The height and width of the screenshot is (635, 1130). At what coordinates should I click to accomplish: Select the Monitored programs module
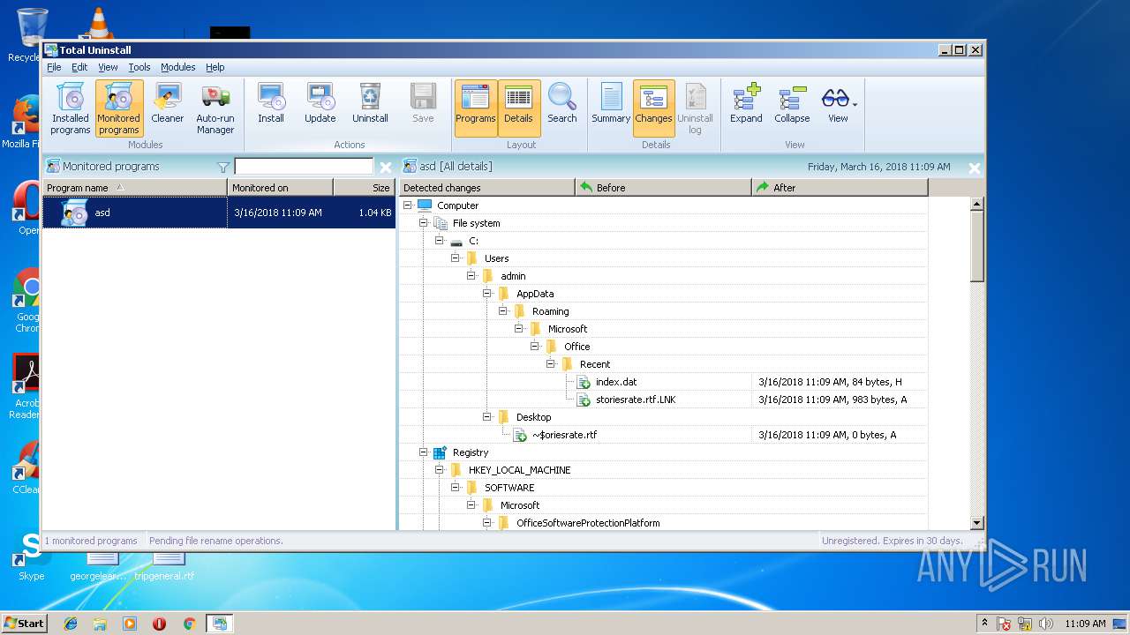[x=118, y=108]
